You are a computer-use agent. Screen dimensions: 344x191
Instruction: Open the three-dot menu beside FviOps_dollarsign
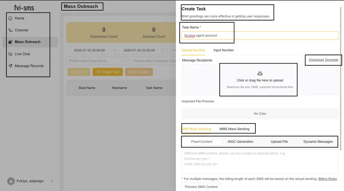click(52, 181)
